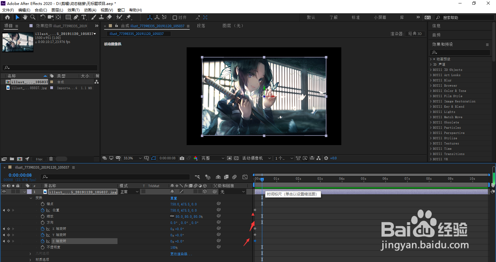Image resolution: width=496 pixels, height=262 pixels.
Task: Open the 动画(A) menu
Action: (90, 10)
